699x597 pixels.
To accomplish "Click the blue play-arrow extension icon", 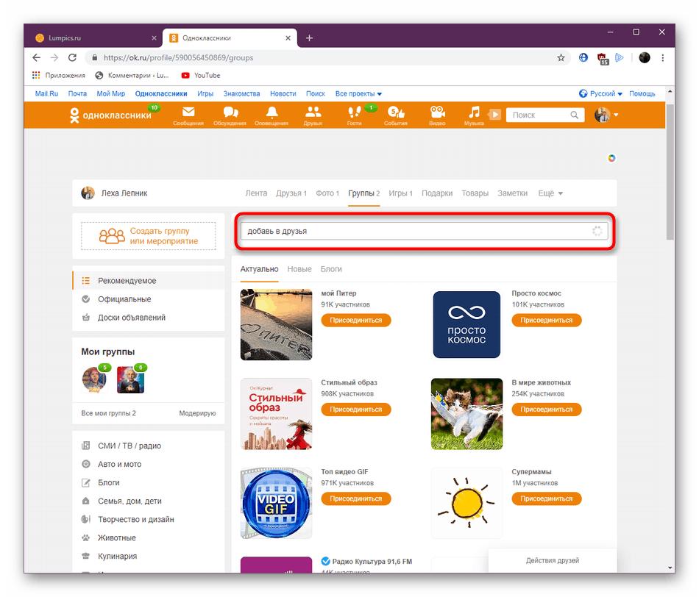I will (620, 57).
